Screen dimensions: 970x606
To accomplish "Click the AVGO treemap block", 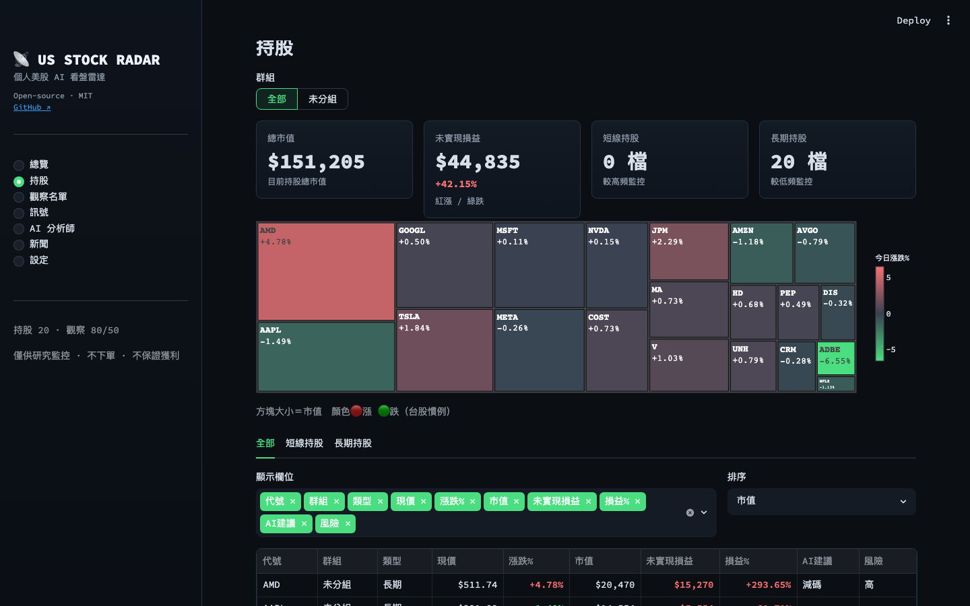I will (x=825, y=253).
